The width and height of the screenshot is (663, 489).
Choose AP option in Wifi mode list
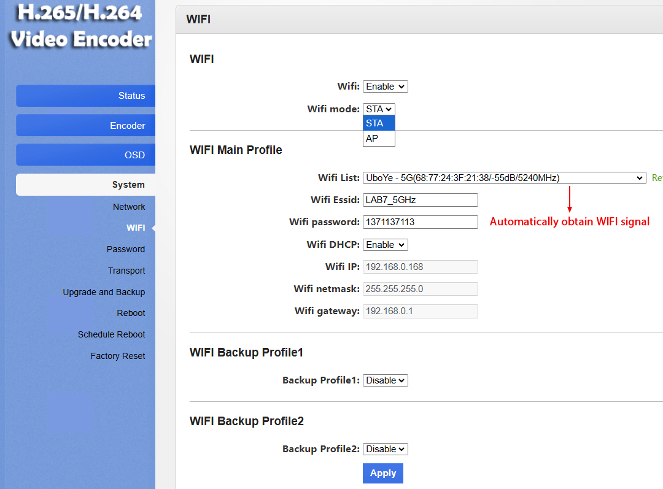click(379, 138)
